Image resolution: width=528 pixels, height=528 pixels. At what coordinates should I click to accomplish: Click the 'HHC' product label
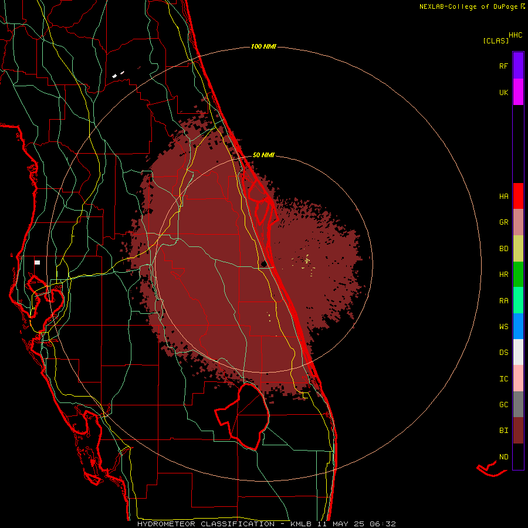coord(516,35)
